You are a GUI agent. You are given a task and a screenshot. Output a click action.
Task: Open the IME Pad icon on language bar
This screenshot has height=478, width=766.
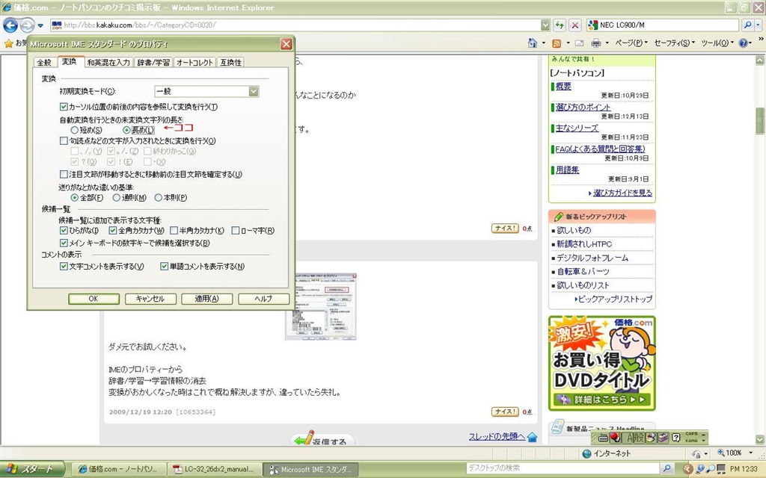651,438
